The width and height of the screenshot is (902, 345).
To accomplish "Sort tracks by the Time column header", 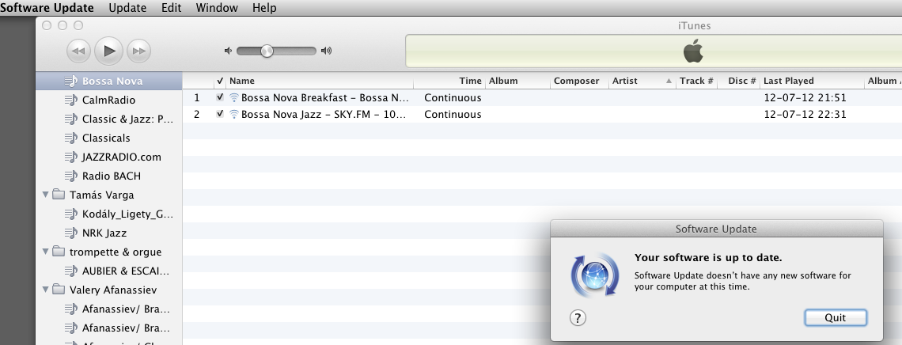I will (x=449, y=81).
